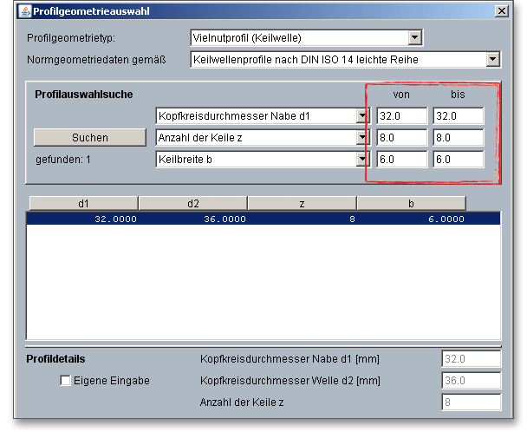Select the 'bis' field for Keilbreite b
Viewport: 527px width, 432px height.
coord(459,159)
